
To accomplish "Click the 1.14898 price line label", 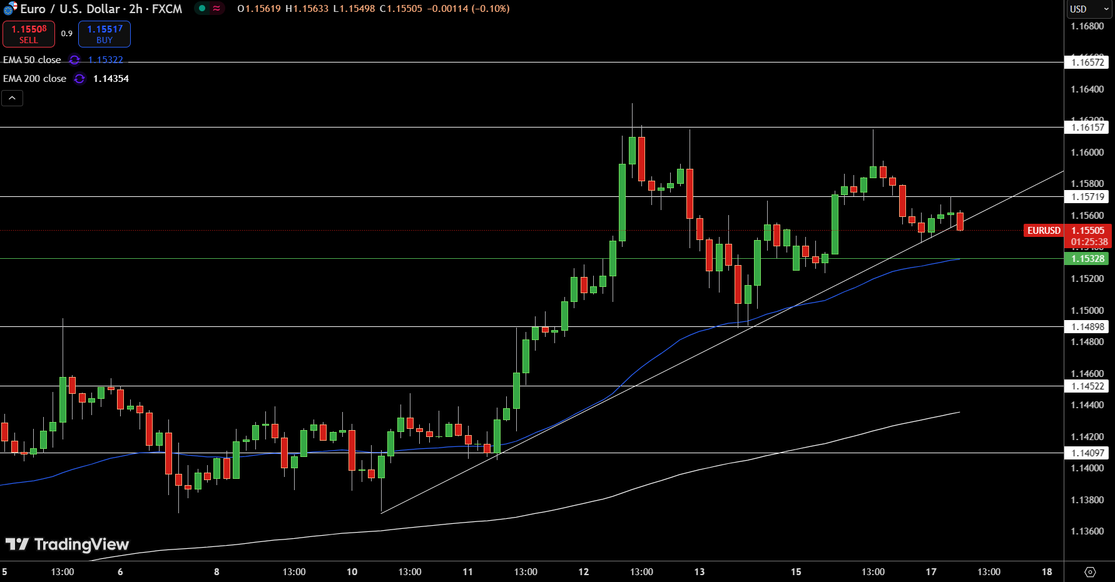I will click(x=1087, y=327).
